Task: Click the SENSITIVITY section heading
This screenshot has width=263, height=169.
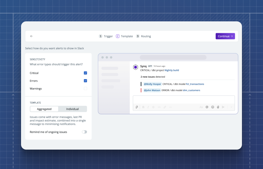Action: (x=37, y=59)
